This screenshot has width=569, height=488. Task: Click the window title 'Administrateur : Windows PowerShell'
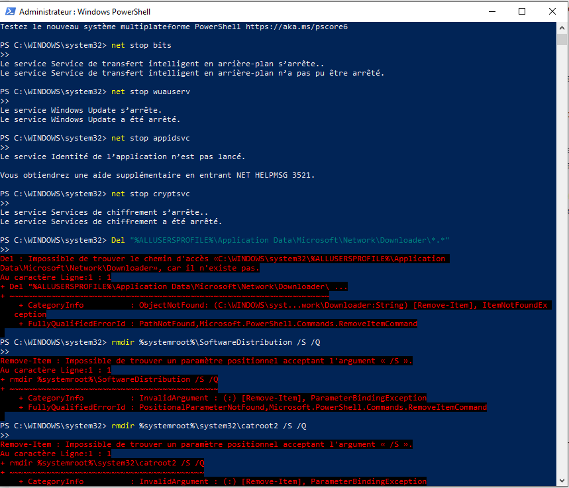[85, 12]
